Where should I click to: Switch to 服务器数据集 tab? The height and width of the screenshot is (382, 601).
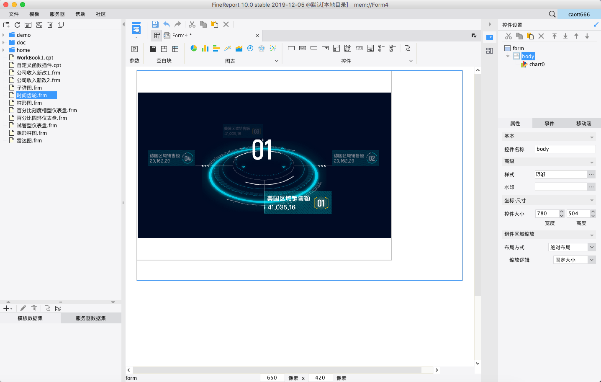(91, 318)
